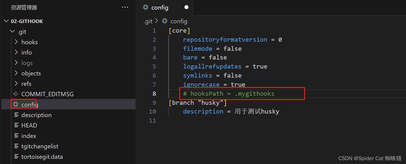Click the file icon next to HEAD
Image resolution: width=406 pixels, height=164 pixels.
point(16,125)
